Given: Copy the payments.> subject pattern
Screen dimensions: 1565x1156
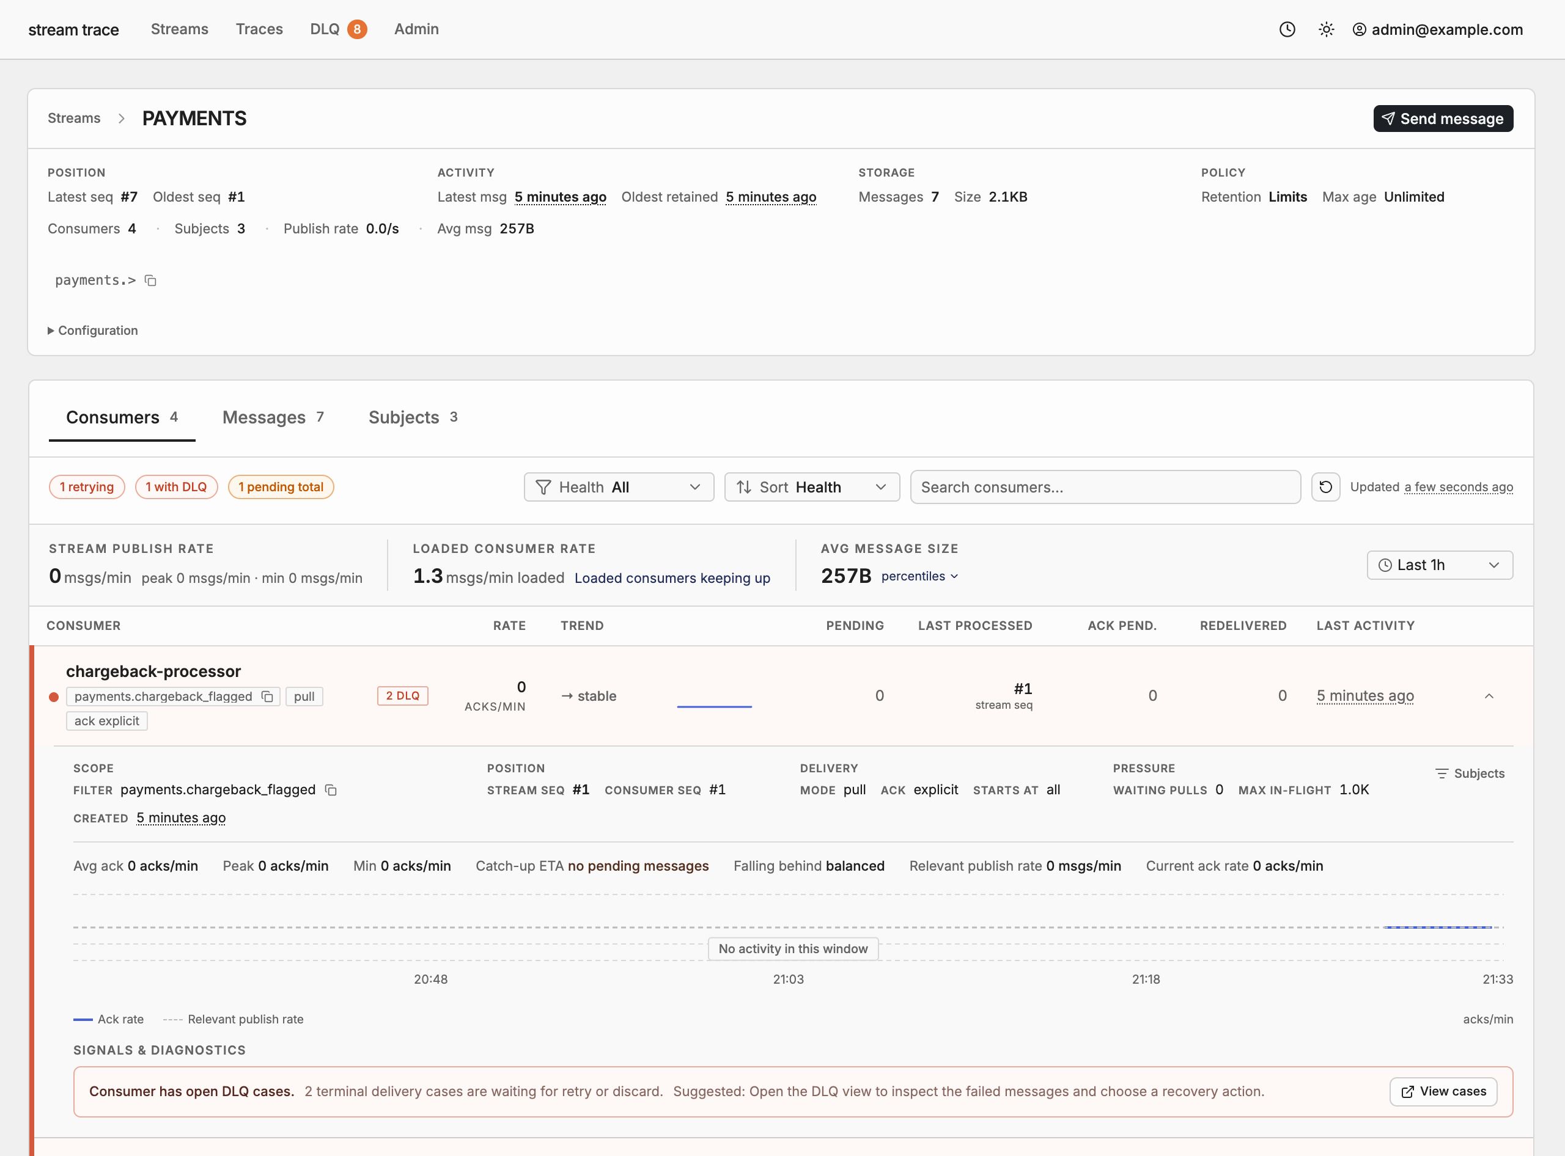Looking at the screenshot, I should click(x=150, y=280).
